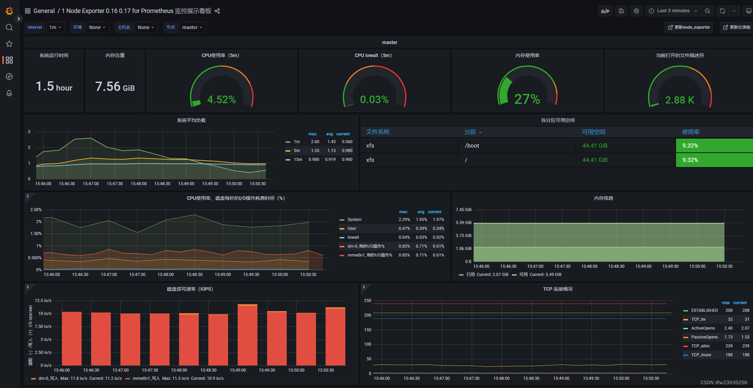
Task: Toggle ESTABLISHED series in TCP legend
Action: click(704, 310)
